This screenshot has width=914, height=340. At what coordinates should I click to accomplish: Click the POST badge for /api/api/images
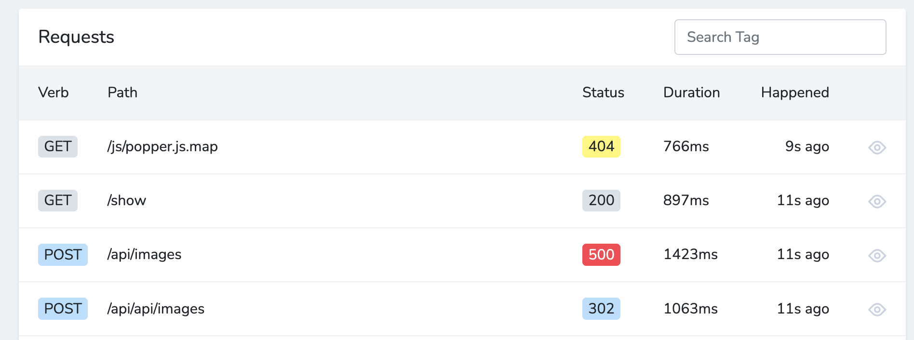click(63, 308)
